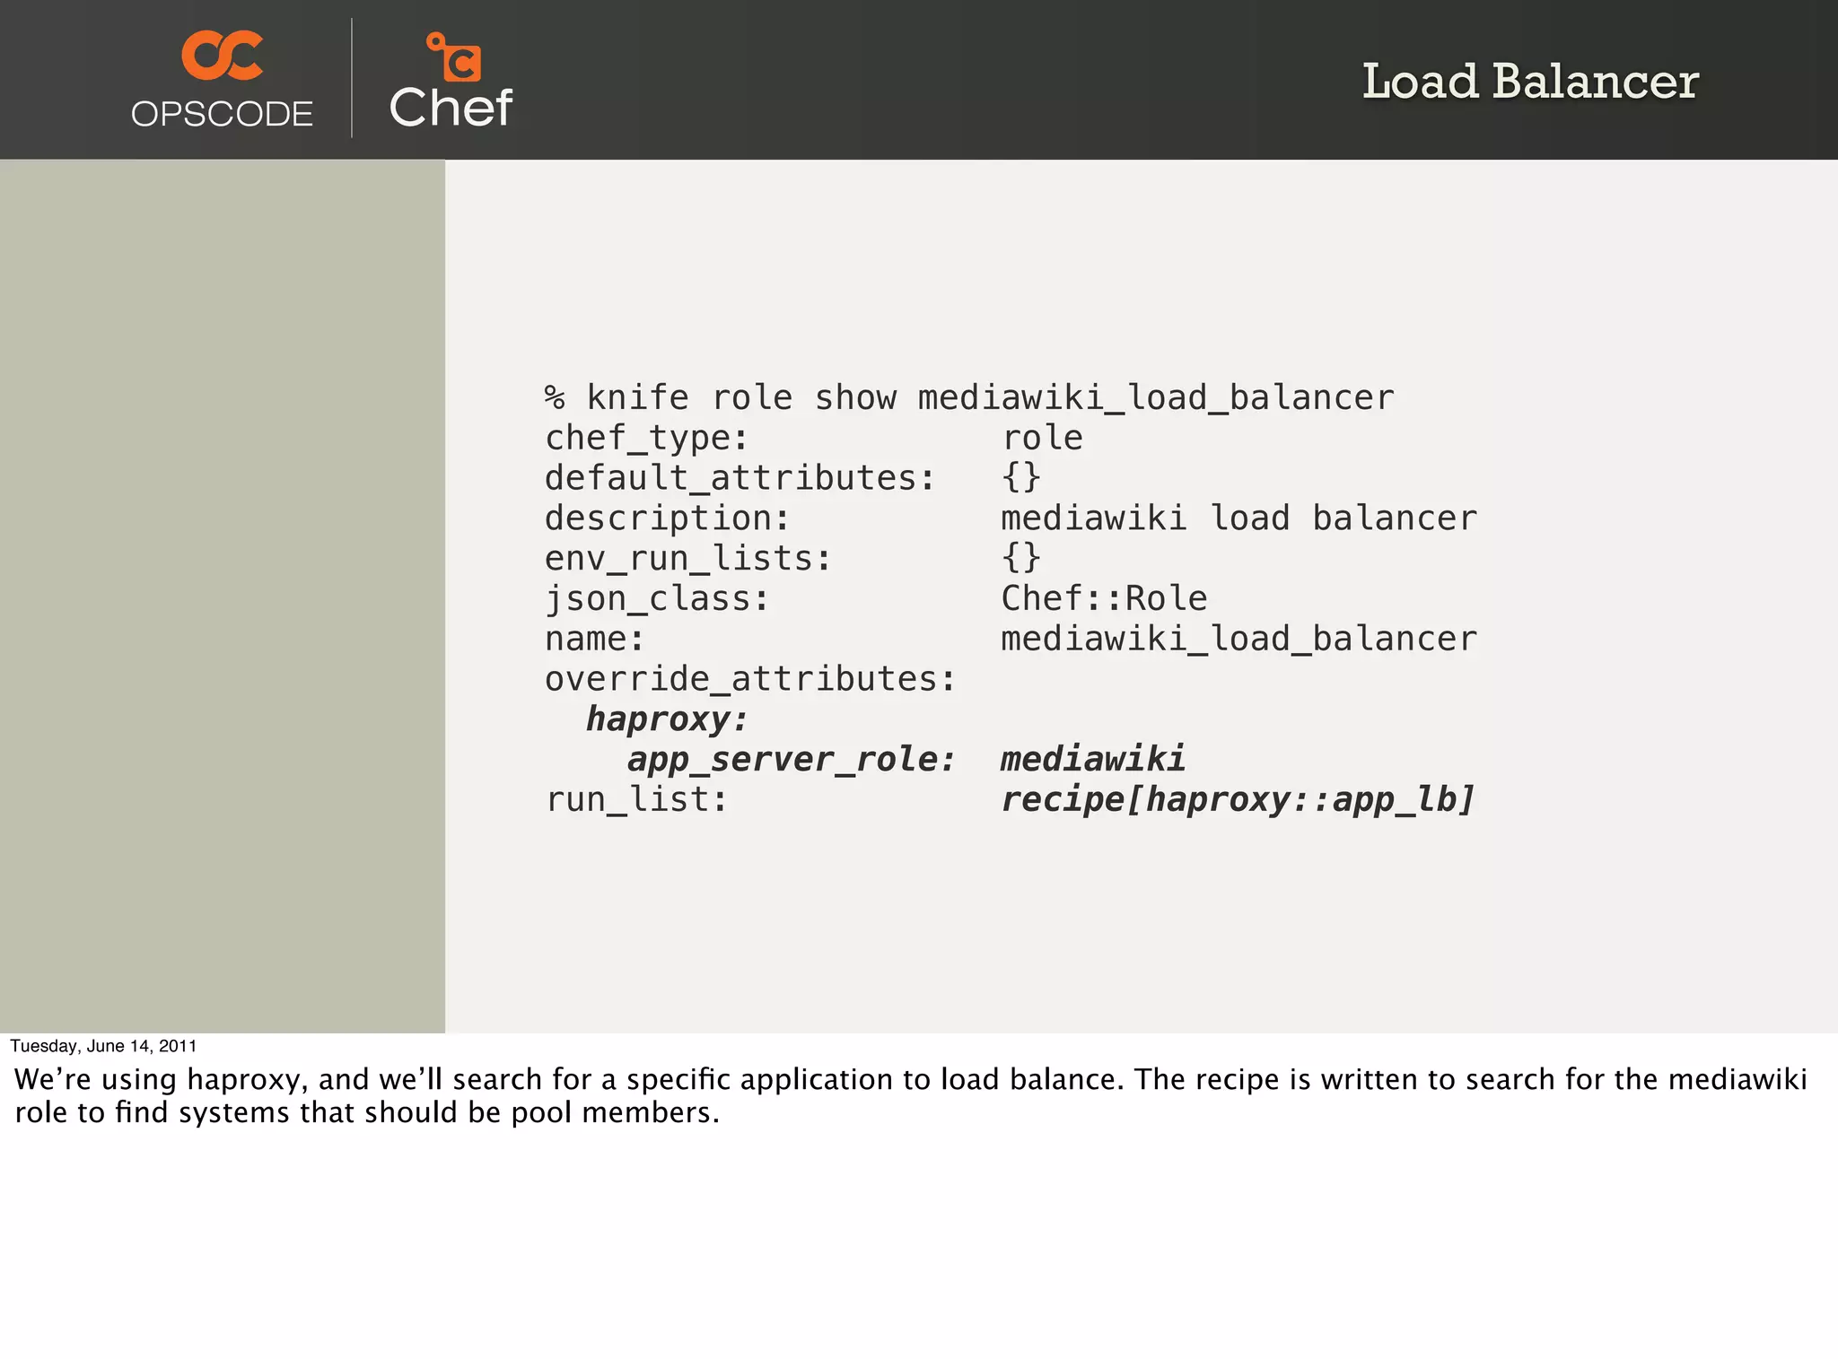Viewport: 1838px width, 1359px height.
Task: Click the Chef logo icon
Action: [x=454, y=57]
